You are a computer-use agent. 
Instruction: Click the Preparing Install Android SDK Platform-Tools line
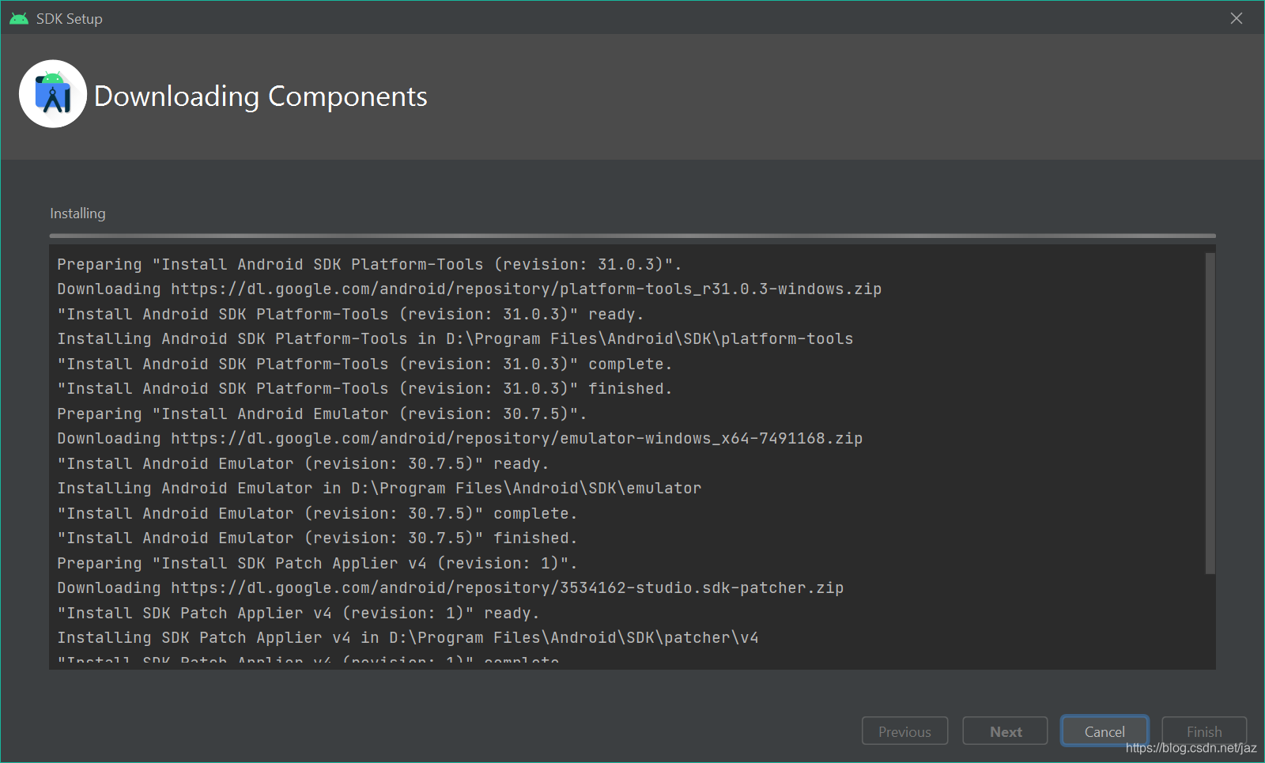coord(369,264)
